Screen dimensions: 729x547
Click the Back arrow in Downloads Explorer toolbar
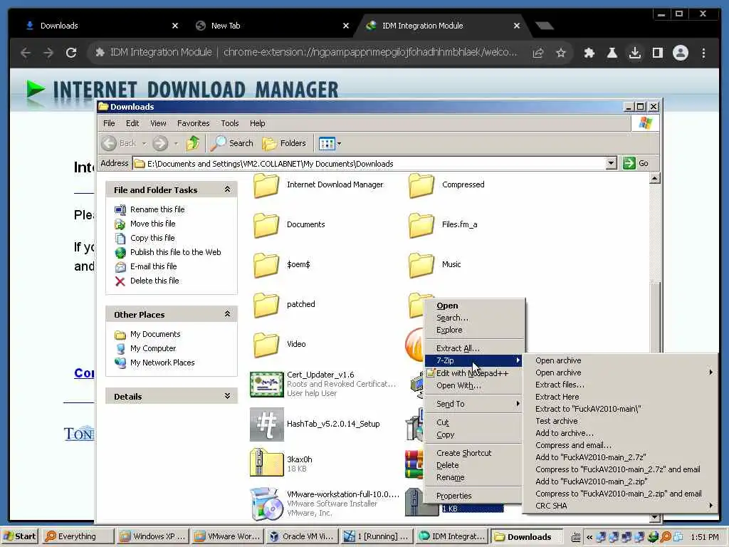pos(109,143)
